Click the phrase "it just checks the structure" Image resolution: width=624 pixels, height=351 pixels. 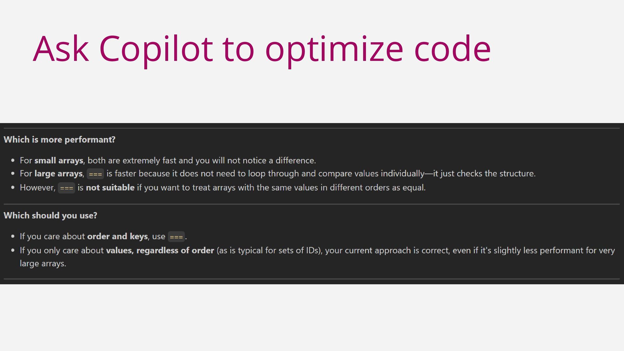pyautogui.click(x=484, y=174)
